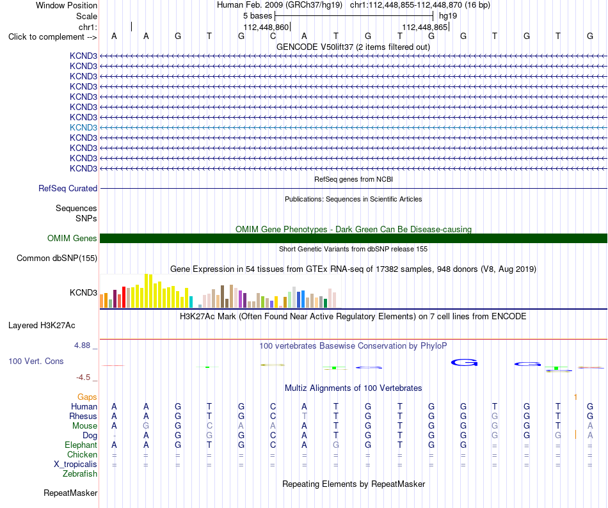Screen dimensions: 608x508
Task: Click the orange 'Gaps' row label
Action: [x=87, y=397]
